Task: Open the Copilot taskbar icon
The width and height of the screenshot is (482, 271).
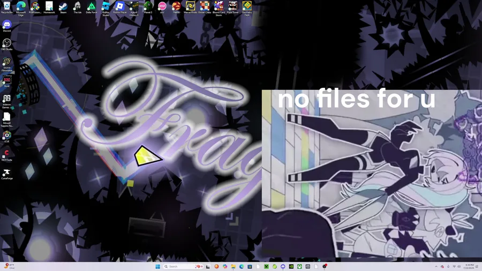Action: [225, 266]
